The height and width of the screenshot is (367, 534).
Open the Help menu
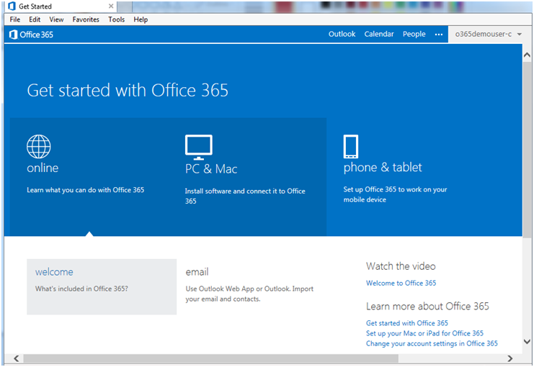click(141, 19)
